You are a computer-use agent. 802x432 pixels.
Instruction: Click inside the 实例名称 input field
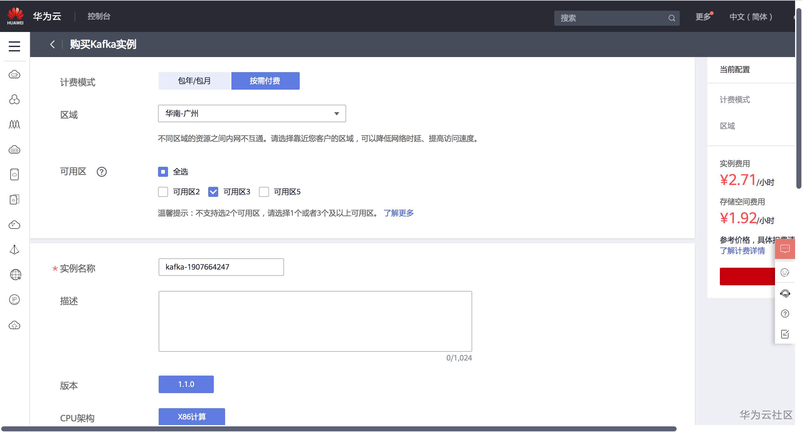221,267
